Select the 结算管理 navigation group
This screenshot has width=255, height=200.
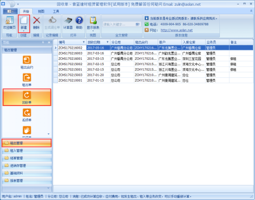(x=27, y=158)
